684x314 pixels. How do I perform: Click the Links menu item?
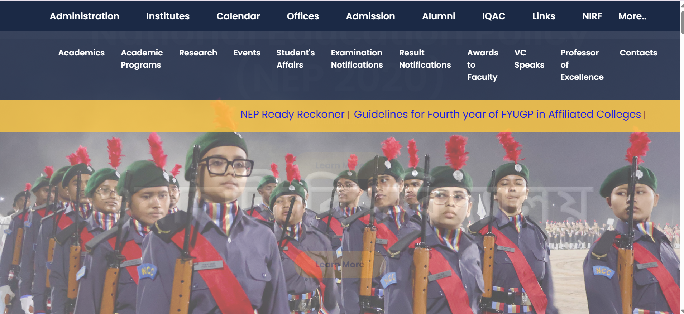pos(544,16)
